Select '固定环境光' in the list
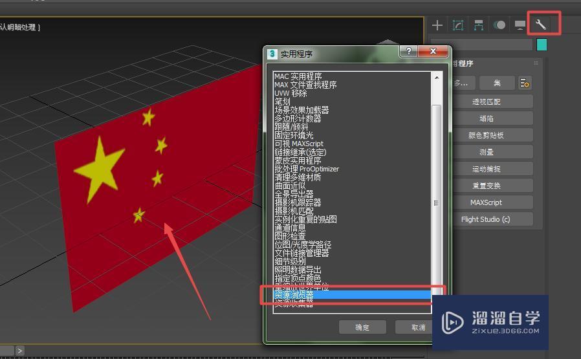 coord(294,135)
